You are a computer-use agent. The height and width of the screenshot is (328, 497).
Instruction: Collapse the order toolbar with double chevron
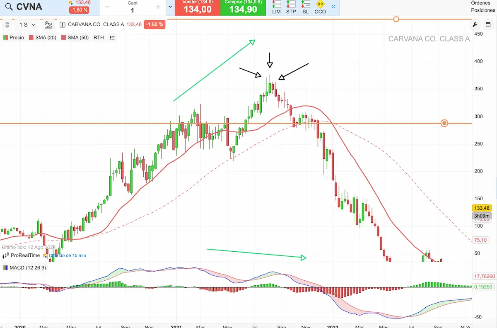tap(333, 7)
